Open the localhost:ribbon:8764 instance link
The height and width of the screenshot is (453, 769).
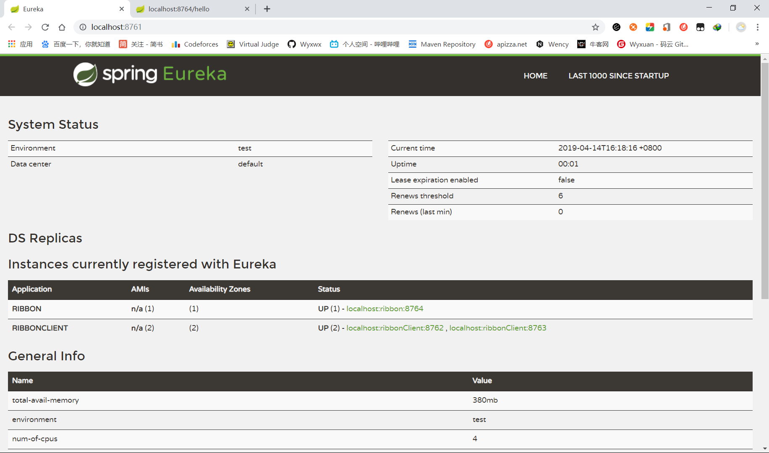[x=385, y=309]
